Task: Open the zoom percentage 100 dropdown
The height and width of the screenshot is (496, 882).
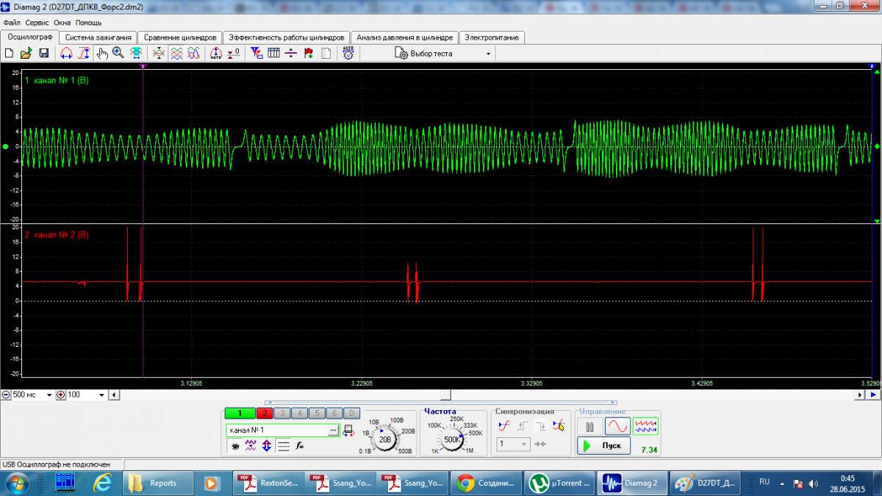Action: pyautogui.click(x=102, y=395)
